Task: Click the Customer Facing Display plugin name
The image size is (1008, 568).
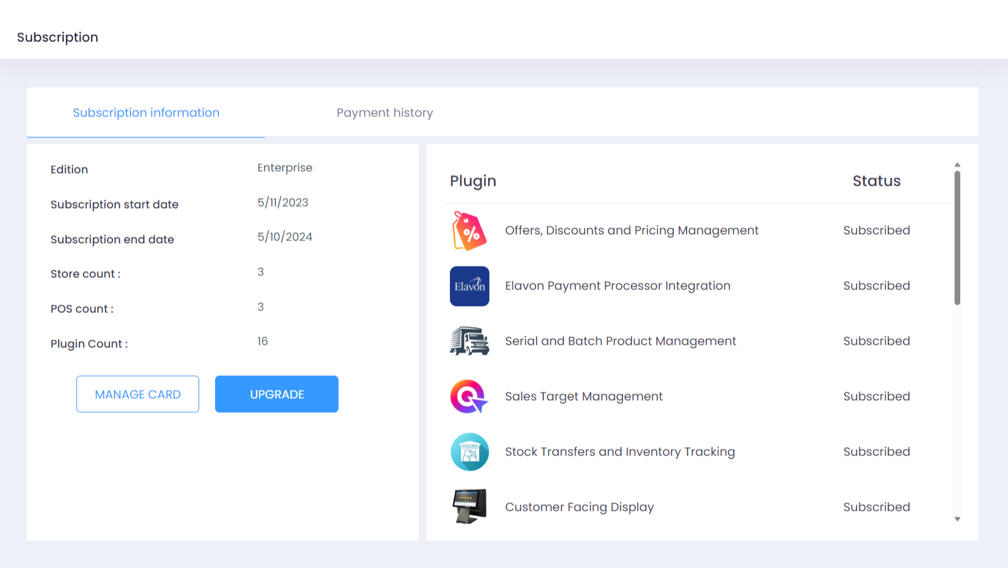Action: coord(579,507)
